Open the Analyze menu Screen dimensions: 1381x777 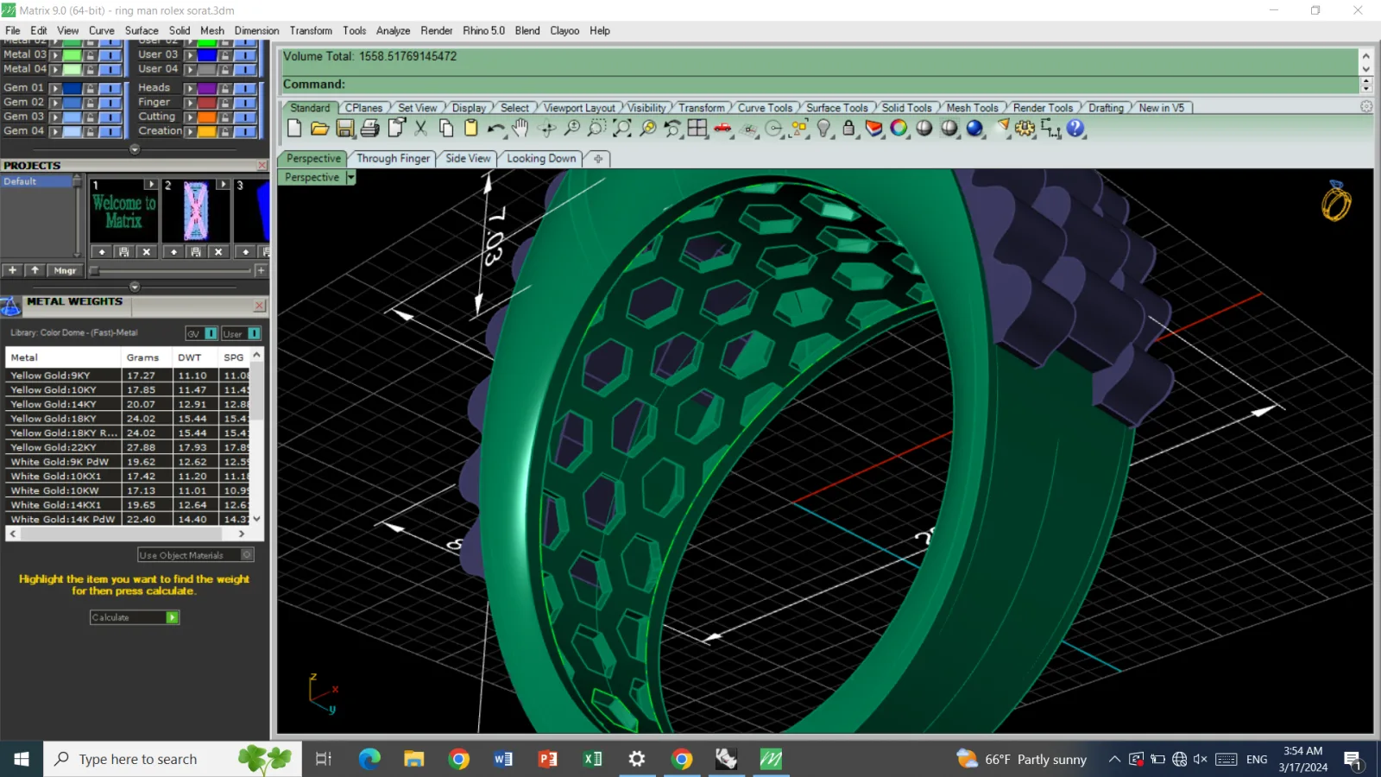click(x=393, y=30)
